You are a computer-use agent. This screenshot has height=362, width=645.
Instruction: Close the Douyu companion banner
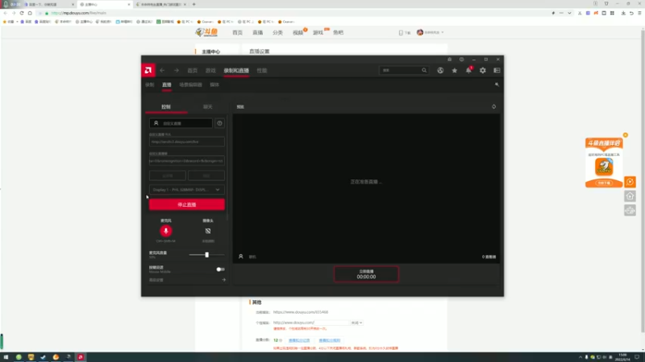pyautogui.click(x=626, y=135)
